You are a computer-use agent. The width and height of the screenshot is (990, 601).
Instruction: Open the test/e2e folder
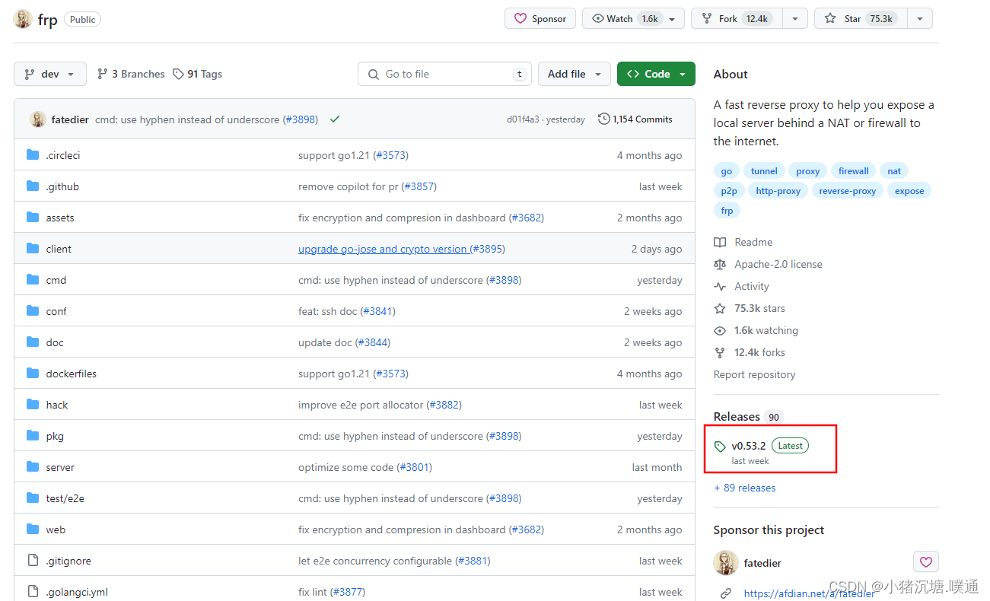[x=65, y=498]
